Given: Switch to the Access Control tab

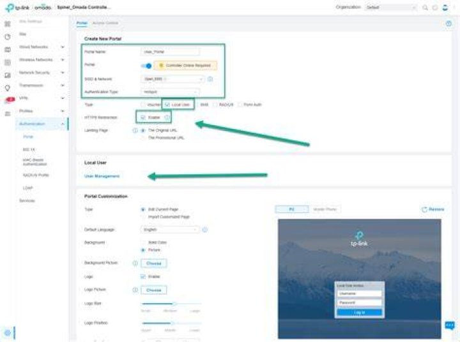Looking at the screenshot, I should pos(105,23).
